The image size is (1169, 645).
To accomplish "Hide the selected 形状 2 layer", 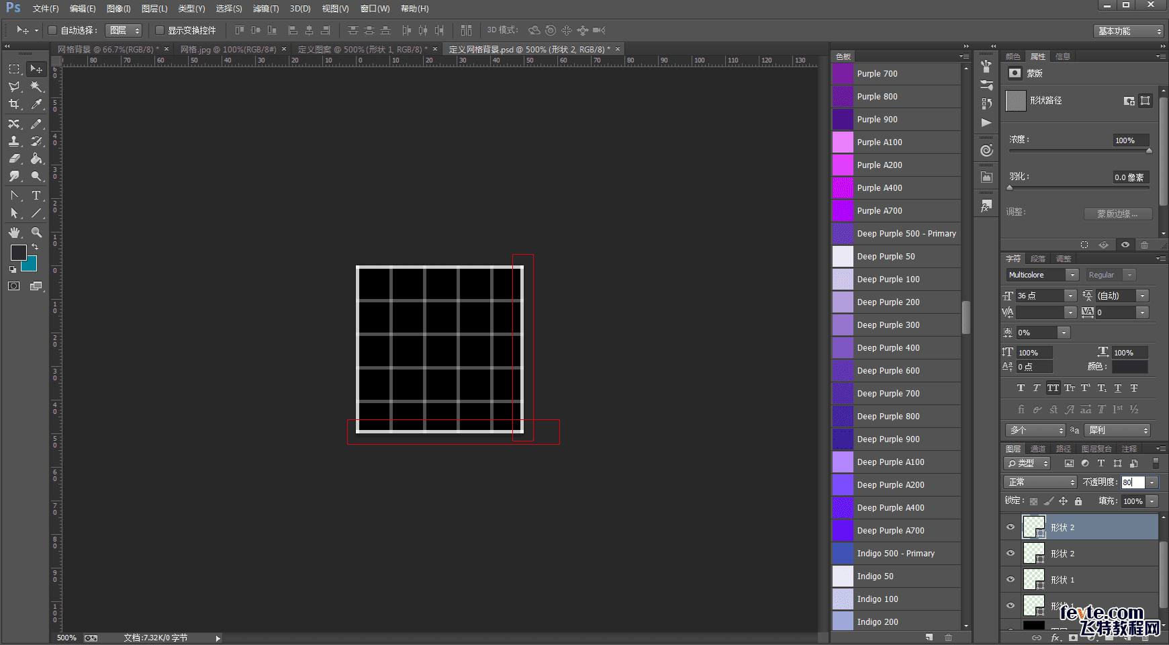I will pos(1011,527).
